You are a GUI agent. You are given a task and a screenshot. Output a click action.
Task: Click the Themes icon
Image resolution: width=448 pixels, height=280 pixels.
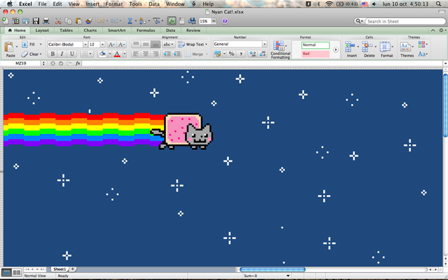[x=406, y=48]
